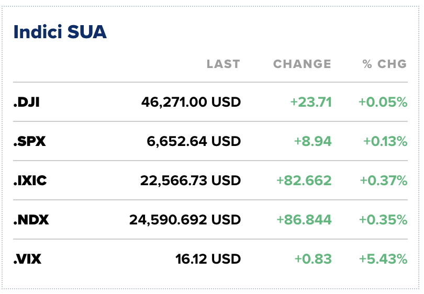Click the 6,652.64 USD last price
This screenshot has width=424, height=294.
(195, 141)
